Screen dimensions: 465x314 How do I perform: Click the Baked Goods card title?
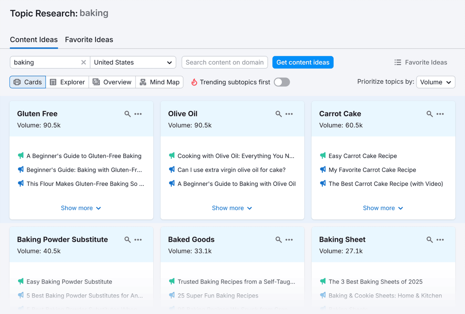point(191,239)
